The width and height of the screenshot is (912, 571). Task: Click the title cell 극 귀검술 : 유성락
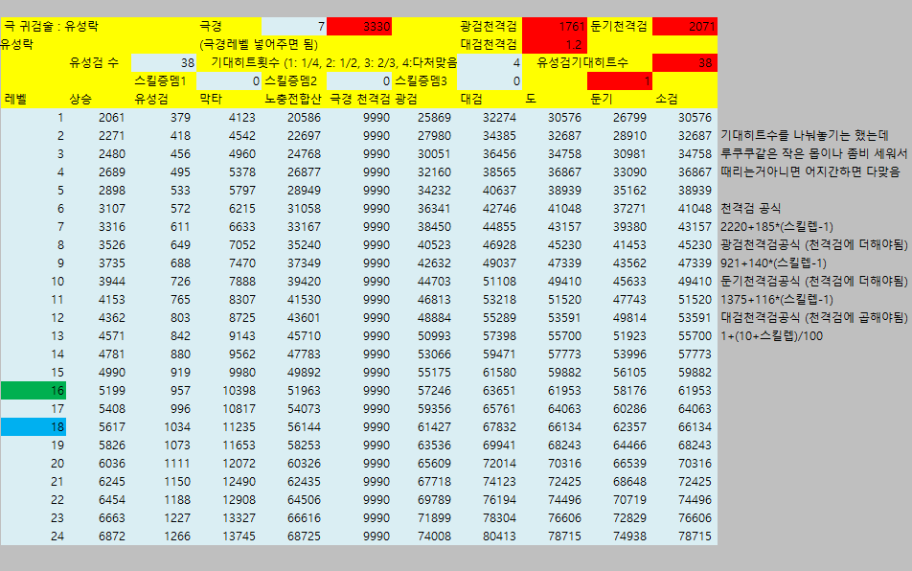(x=50, y=27)
